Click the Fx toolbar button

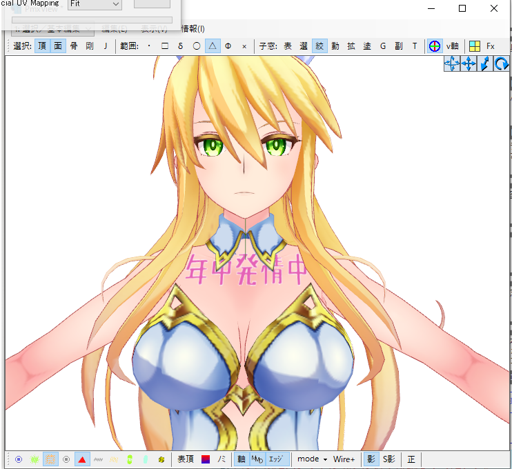491,46
